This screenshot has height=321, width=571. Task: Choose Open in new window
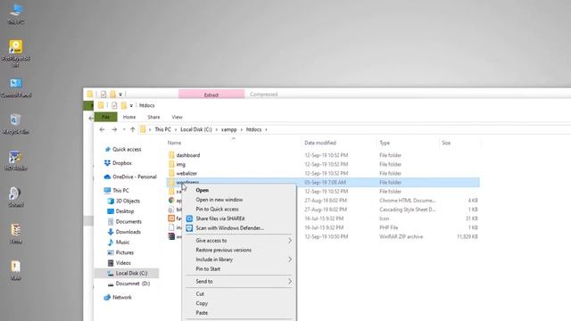[x=219, y=200]
